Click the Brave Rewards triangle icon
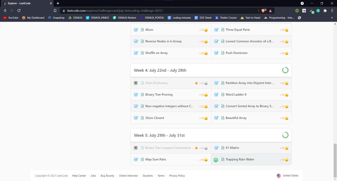 pyautogui.click(x=270, y=11)
